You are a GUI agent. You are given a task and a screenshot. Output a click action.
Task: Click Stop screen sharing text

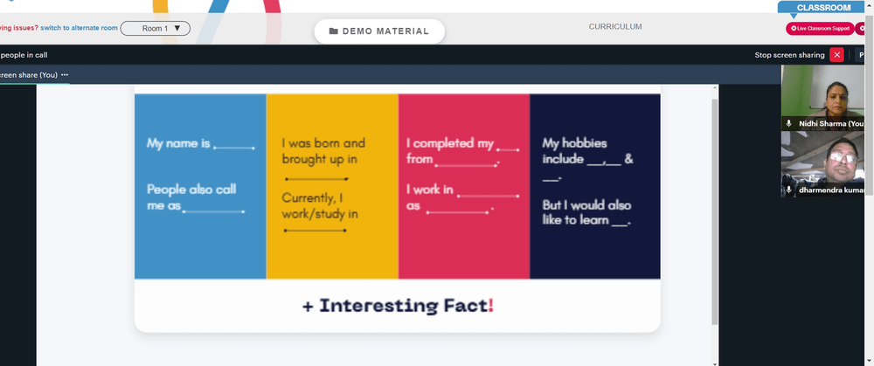click(789, 55)
